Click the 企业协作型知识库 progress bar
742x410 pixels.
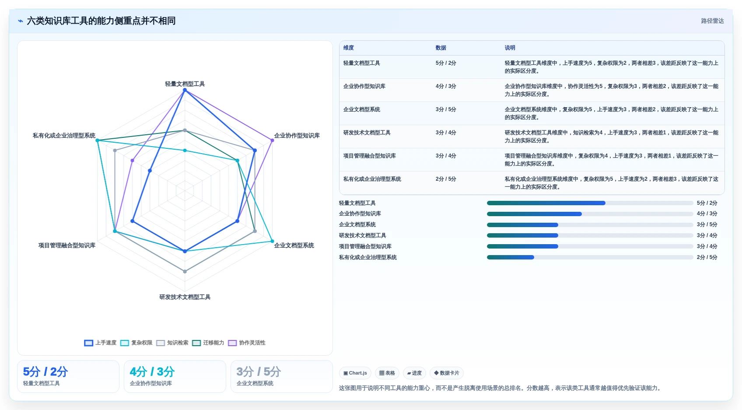(590, 214)
